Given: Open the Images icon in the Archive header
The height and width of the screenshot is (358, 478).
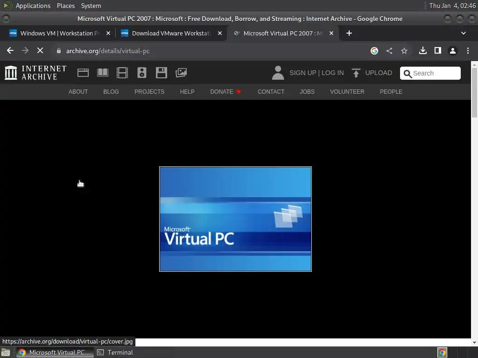Looking at the screenshot, I should [x=181, y=73].
